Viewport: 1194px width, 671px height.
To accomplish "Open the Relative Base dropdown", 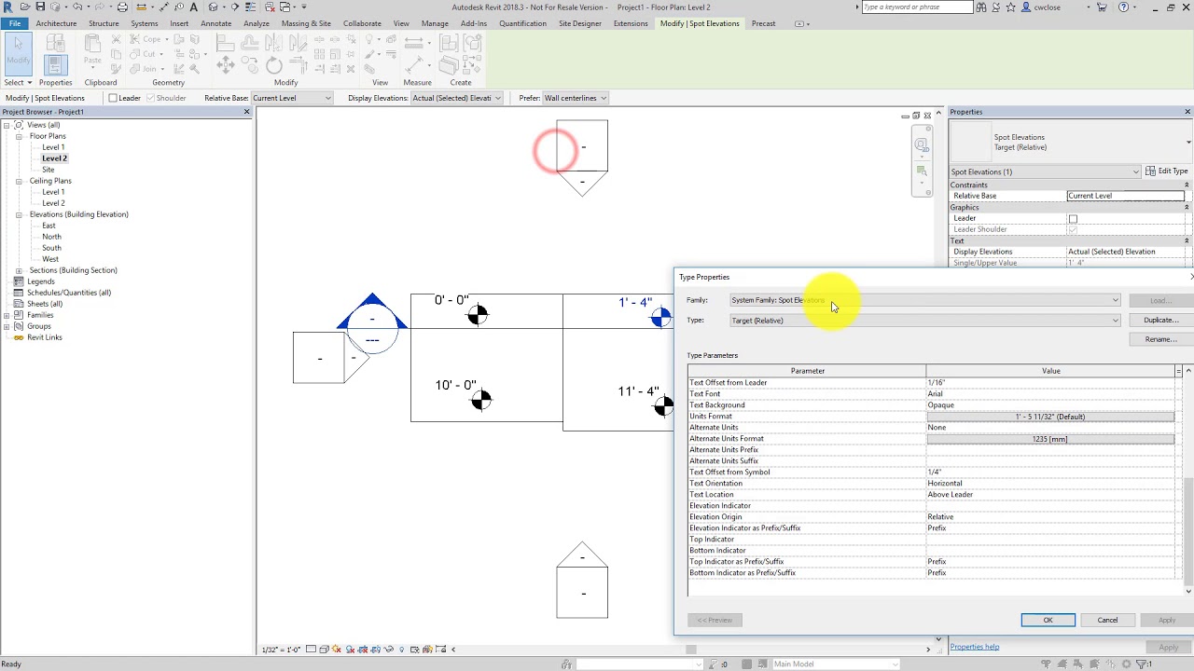I will (x=291, y=98).
